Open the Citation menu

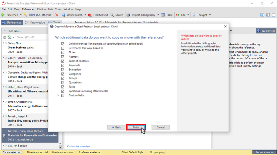click(41, 9)
